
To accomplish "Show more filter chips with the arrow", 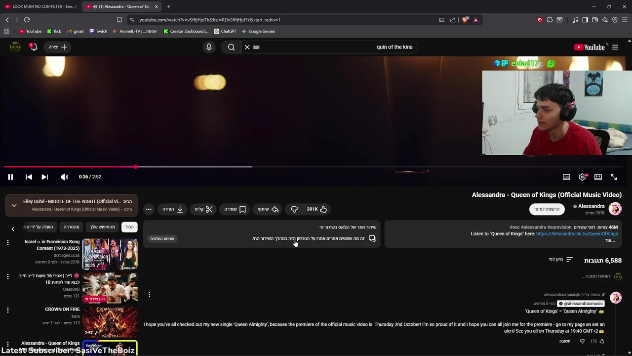I will point(13,228).
